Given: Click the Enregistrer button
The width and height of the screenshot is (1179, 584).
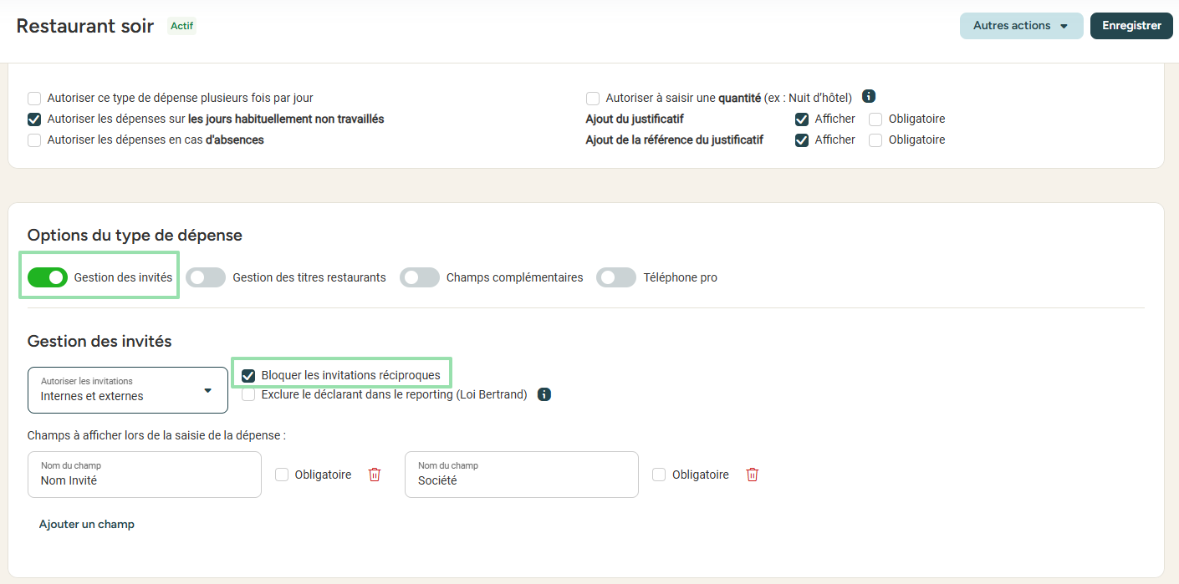Looking at the screenshot, I should 1131,26.
